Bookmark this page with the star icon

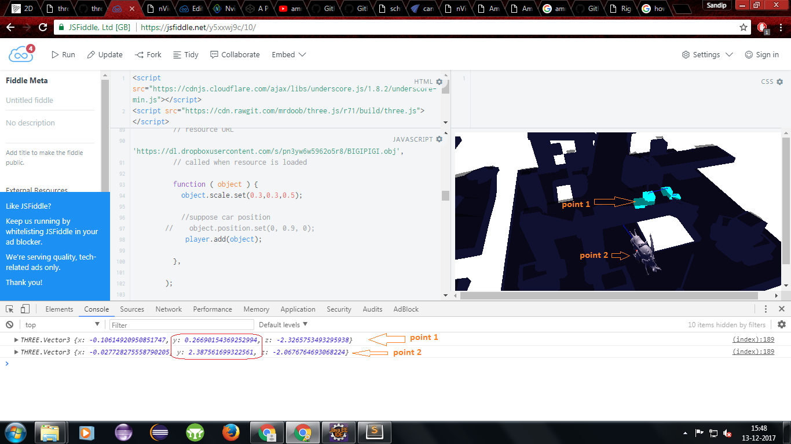[744, 27]
